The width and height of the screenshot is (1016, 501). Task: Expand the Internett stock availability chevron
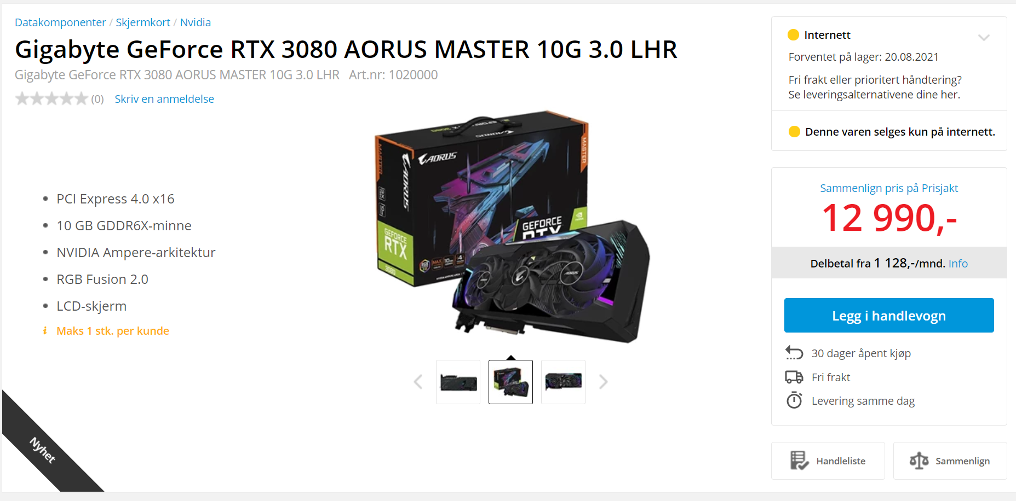click(x=984, y=38)
